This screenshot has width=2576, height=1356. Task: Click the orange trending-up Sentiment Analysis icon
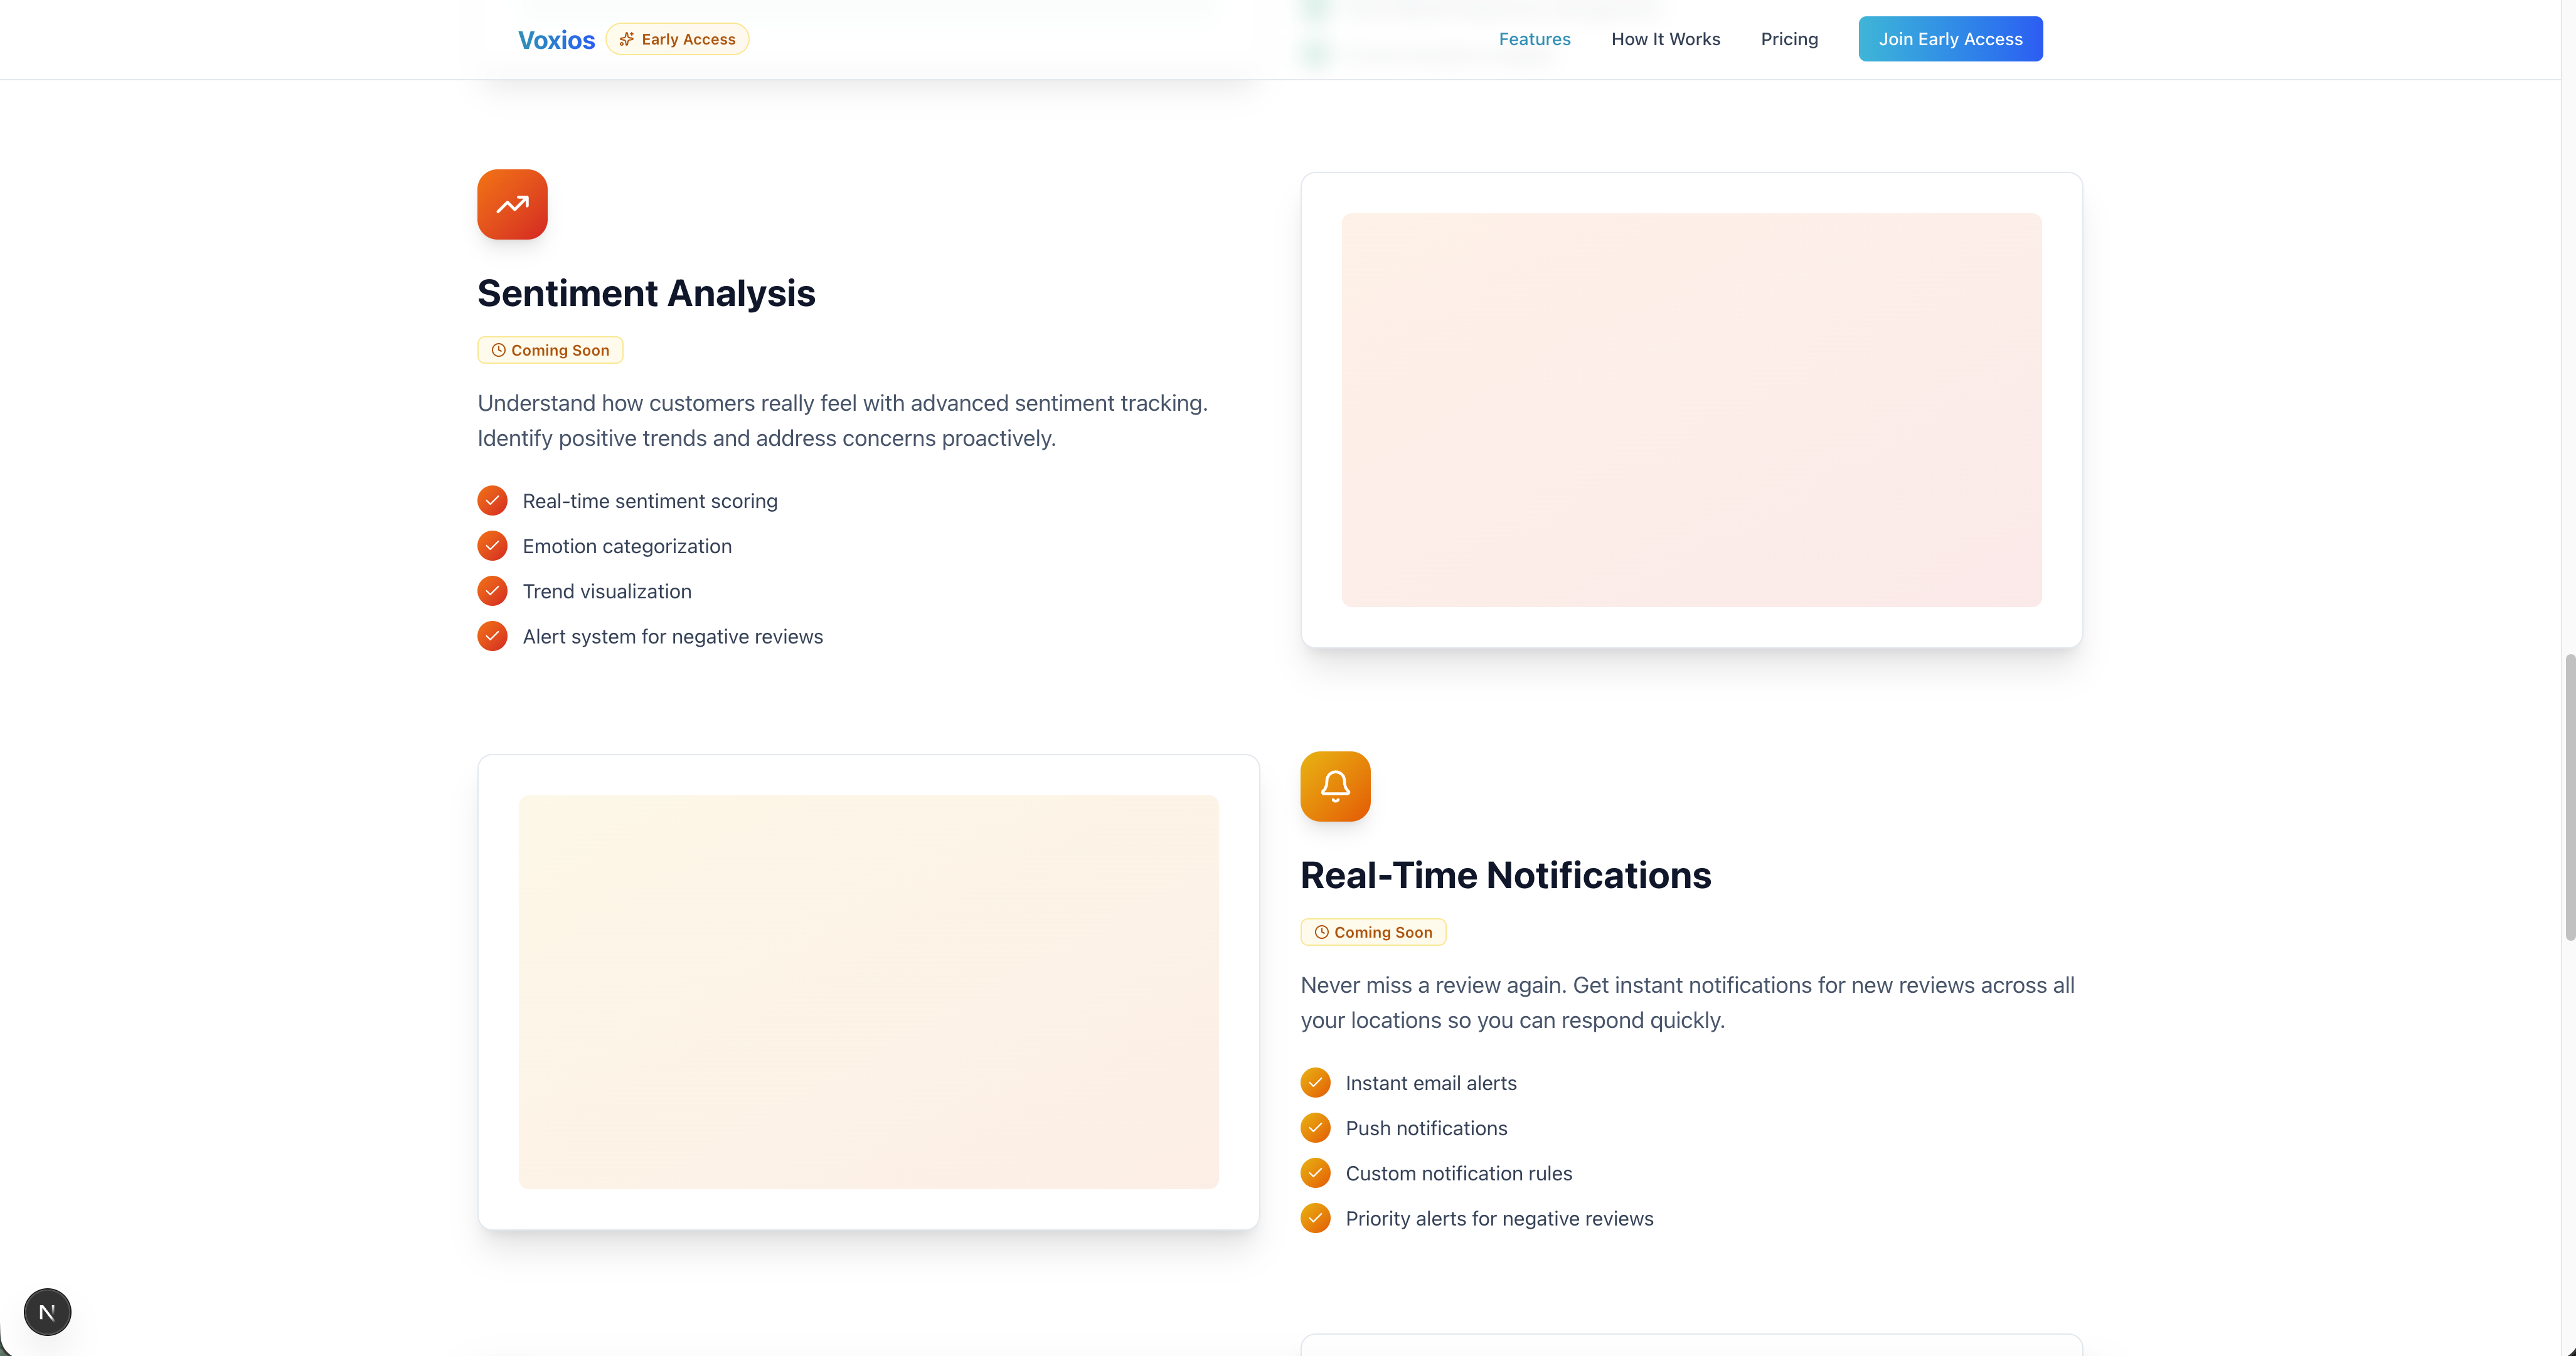(512, 204)
